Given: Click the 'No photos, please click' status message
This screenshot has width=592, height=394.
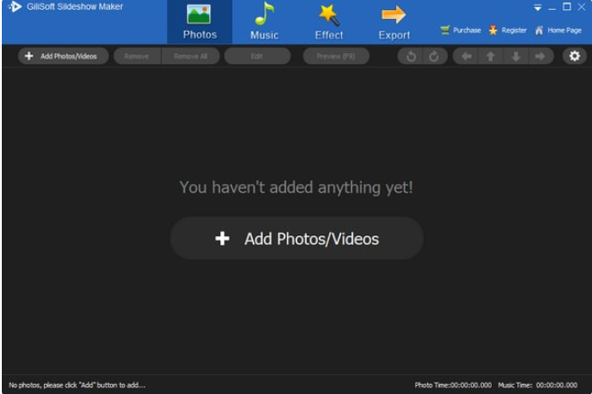Looking at the screenshot, I should coord(77,385).
